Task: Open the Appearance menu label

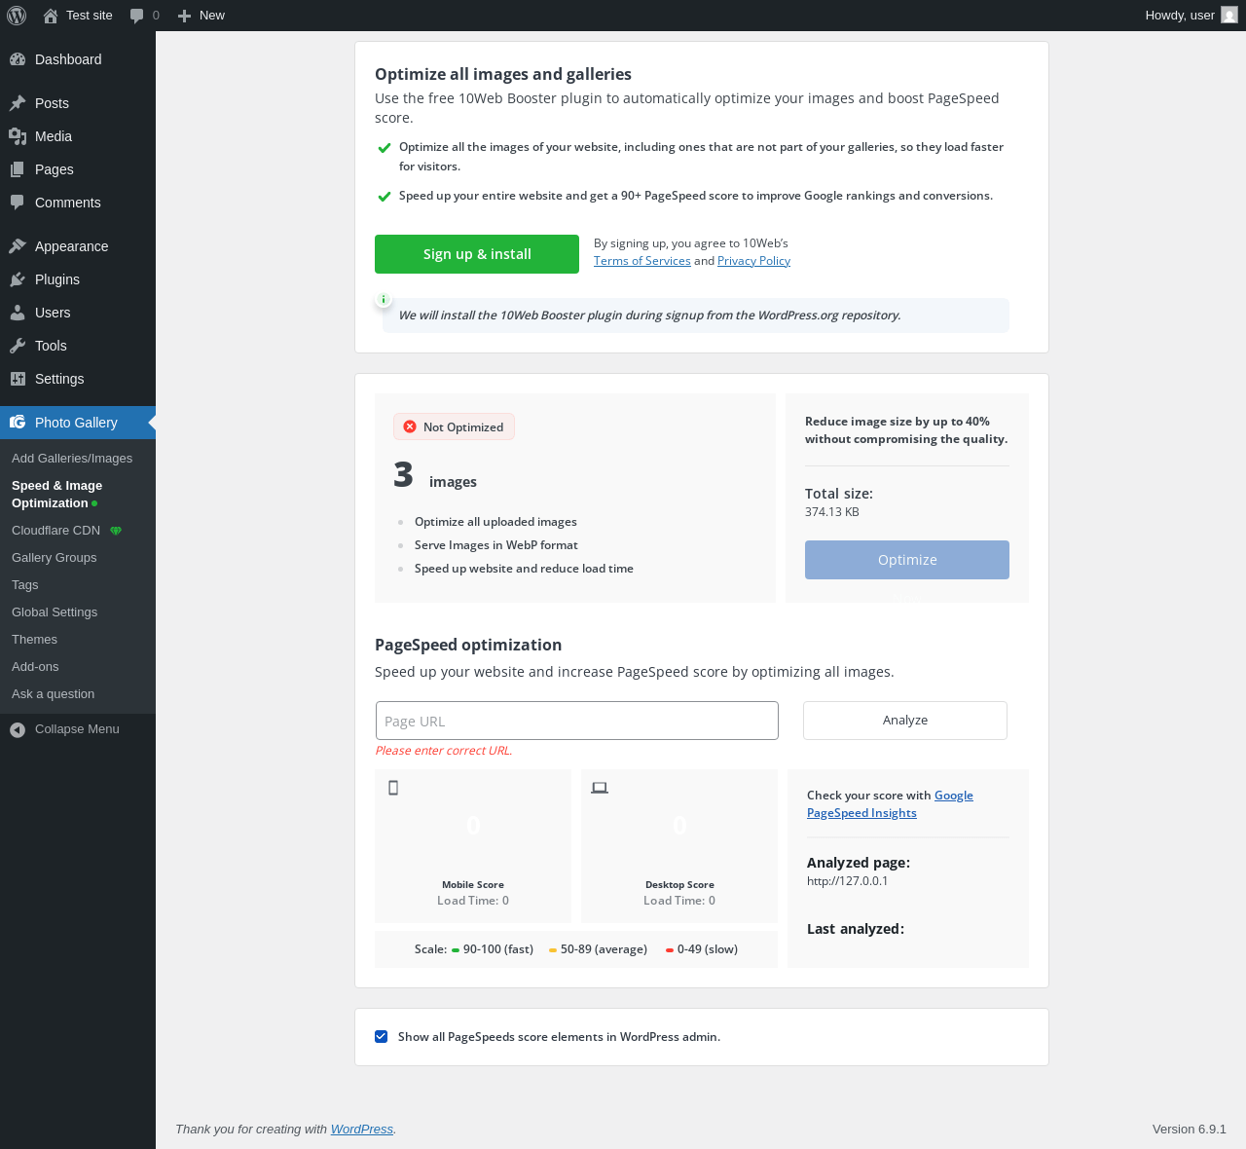Action: click(x=71, y=246)
